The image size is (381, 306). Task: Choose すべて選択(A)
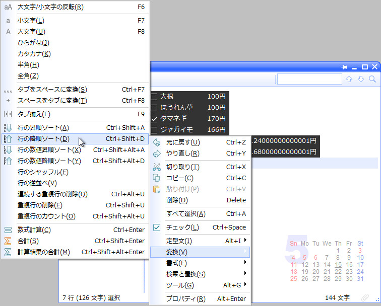pos(200,214)
